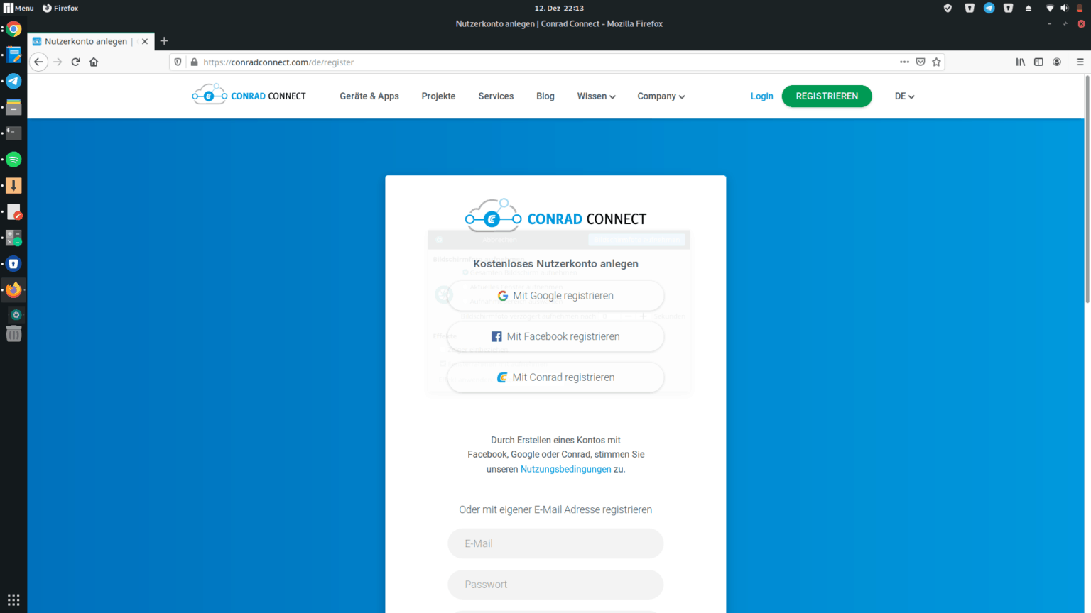Viewport: 1091px width, 613px height.
Task: Open Geräte & Apps nav item
Action: click(369, 96)
